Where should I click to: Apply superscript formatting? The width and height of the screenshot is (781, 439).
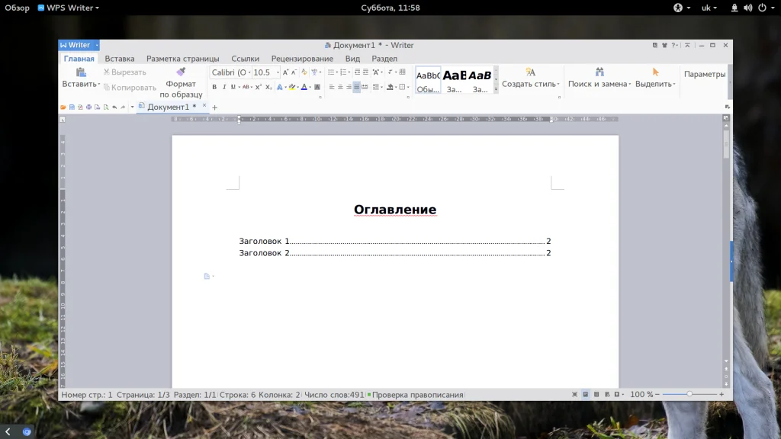click(x=259, y=87)
